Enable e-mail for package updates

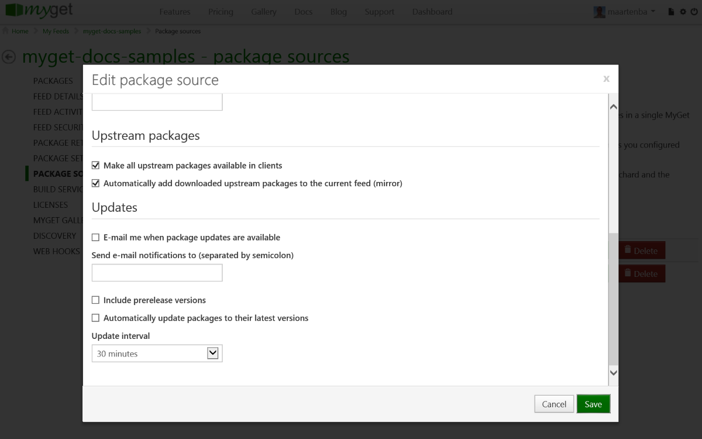pyautogui.click(x=96, y=238)
